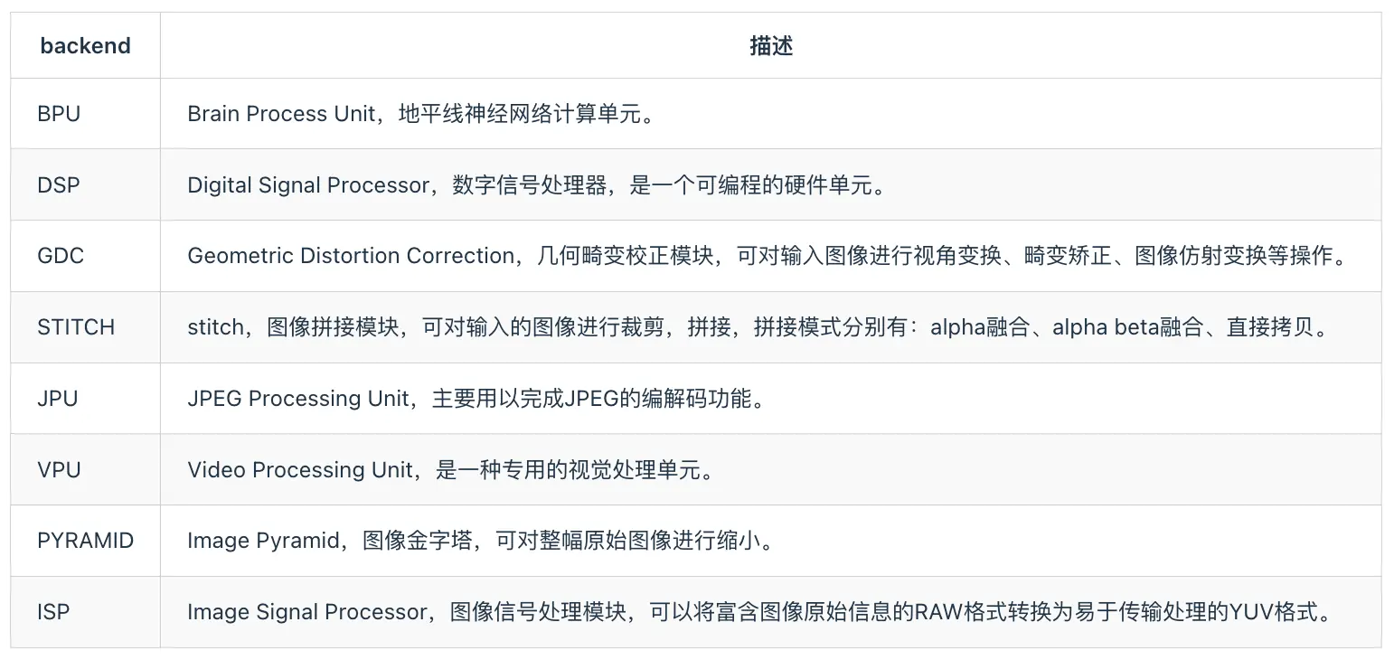Click the 'JPEG Processing Unit' text
This screenshot has width=1394, height=660.
(x=298, y=399)
